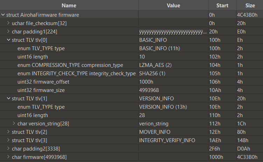This screenshot has height=162, width=263.
Task: Expand char padding2[3338] row
Action: tap(8, 148)
